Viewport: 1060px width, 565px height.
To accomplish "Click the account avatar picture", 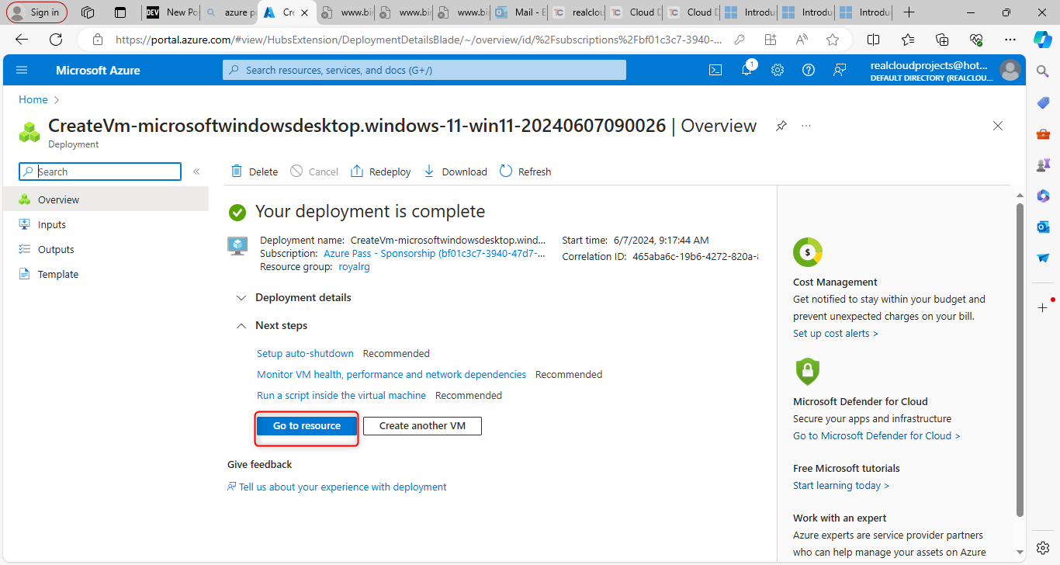I will point(1010,70).
